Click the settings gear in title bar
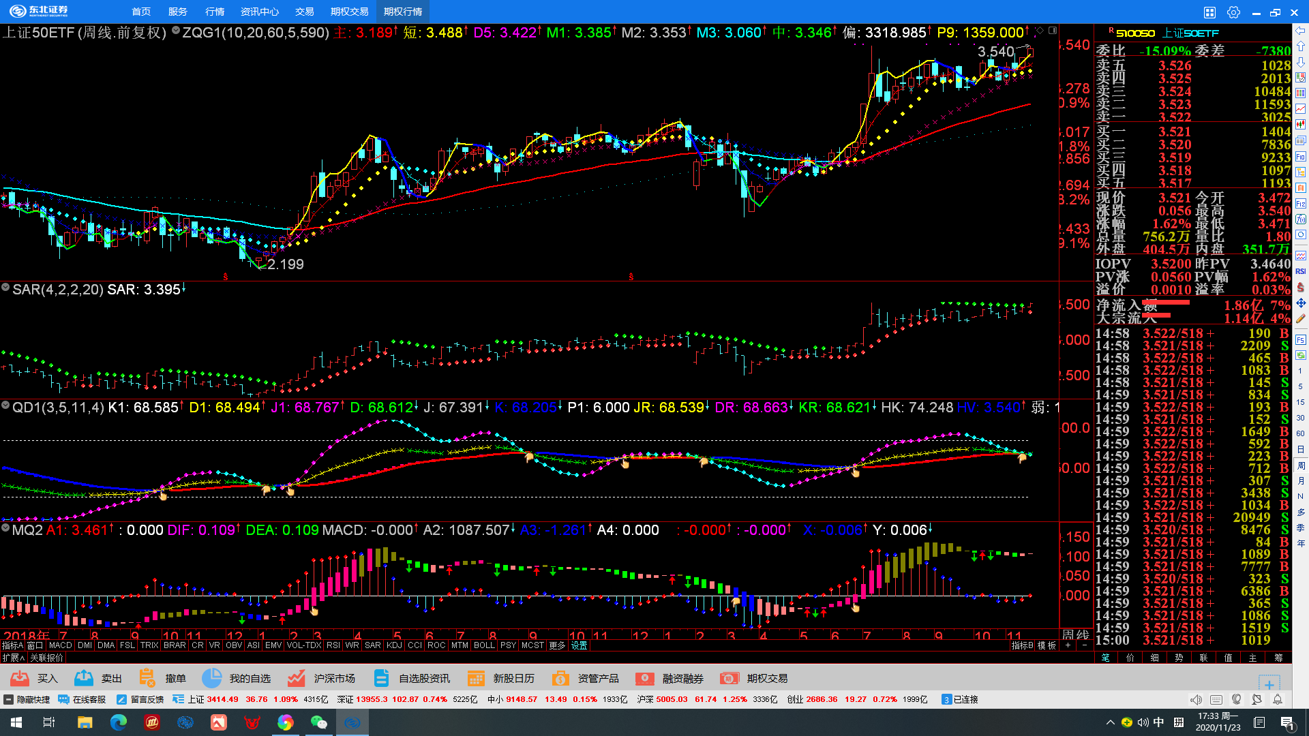 tap(1233, 12)
